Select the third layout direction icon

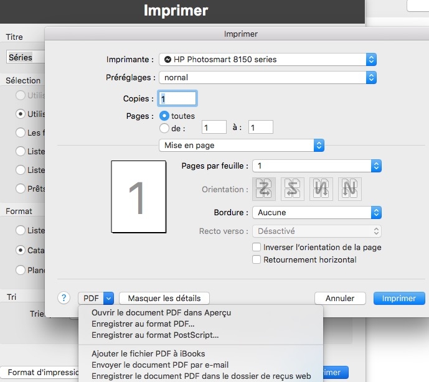click(321, 189)
